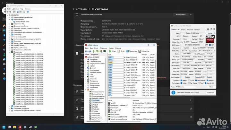This screenshot has width=231, height=130.
Task: Click Settings sidebar Wi-Fi network icon
Action: [4, 40]
